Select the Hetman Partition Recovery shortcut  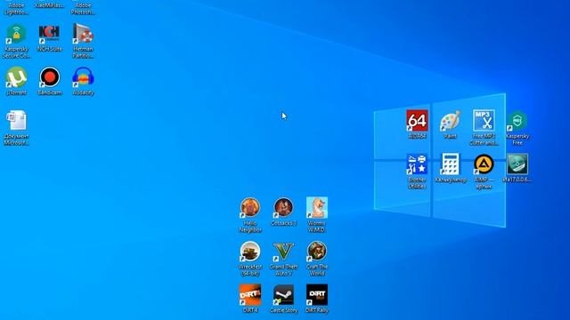pos(83,34)
